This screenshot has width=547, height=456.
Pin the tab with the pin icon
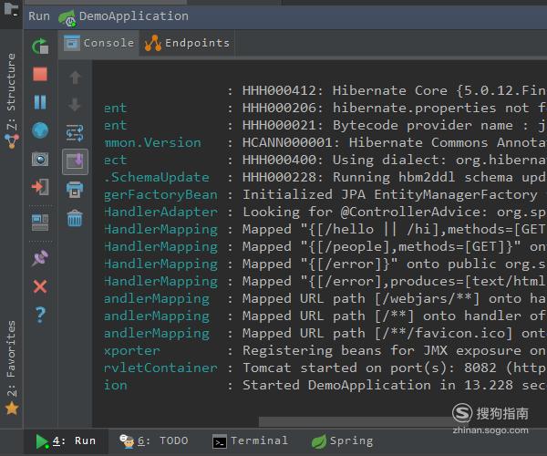tap(40, 258)
